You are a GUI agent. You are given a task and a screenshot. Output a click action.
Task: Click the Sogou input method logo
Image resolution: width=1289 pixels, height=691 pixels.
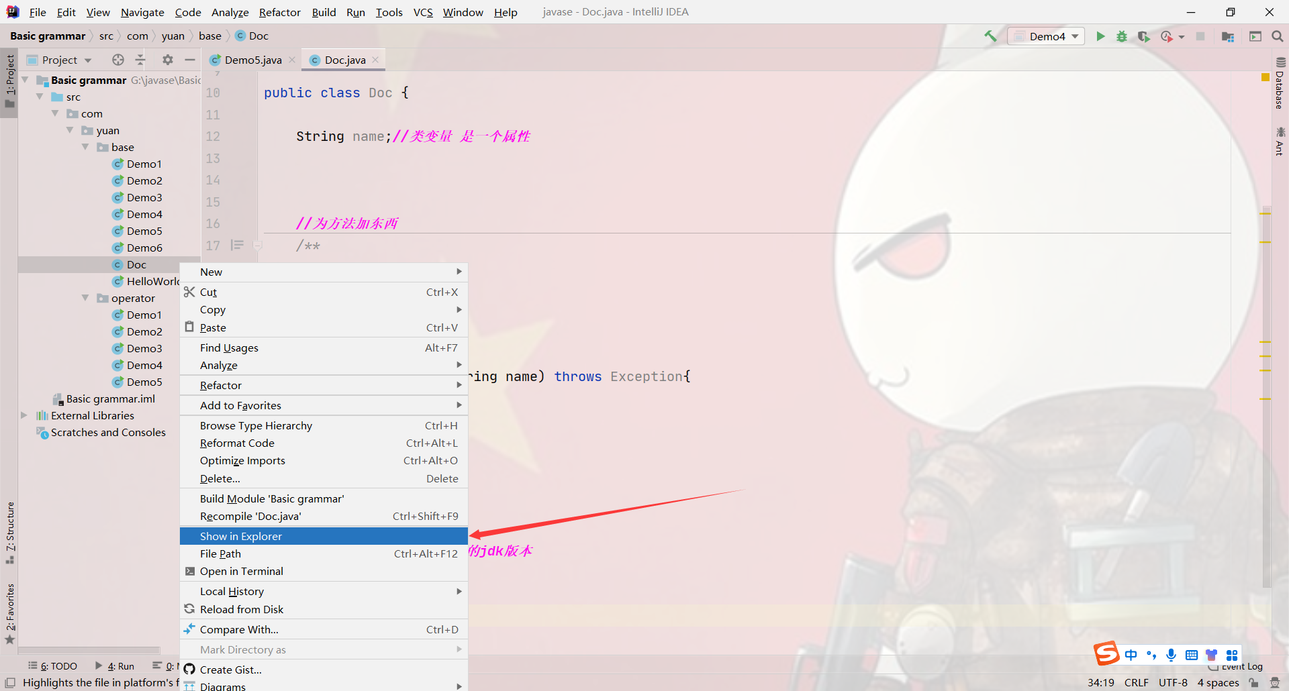point(1106,653)
